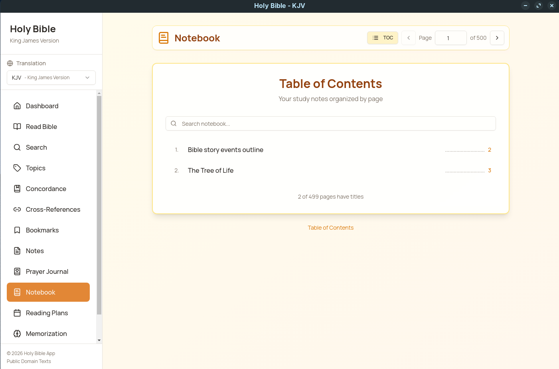Click the Notebook icon in sidebar

coord(17,292)
